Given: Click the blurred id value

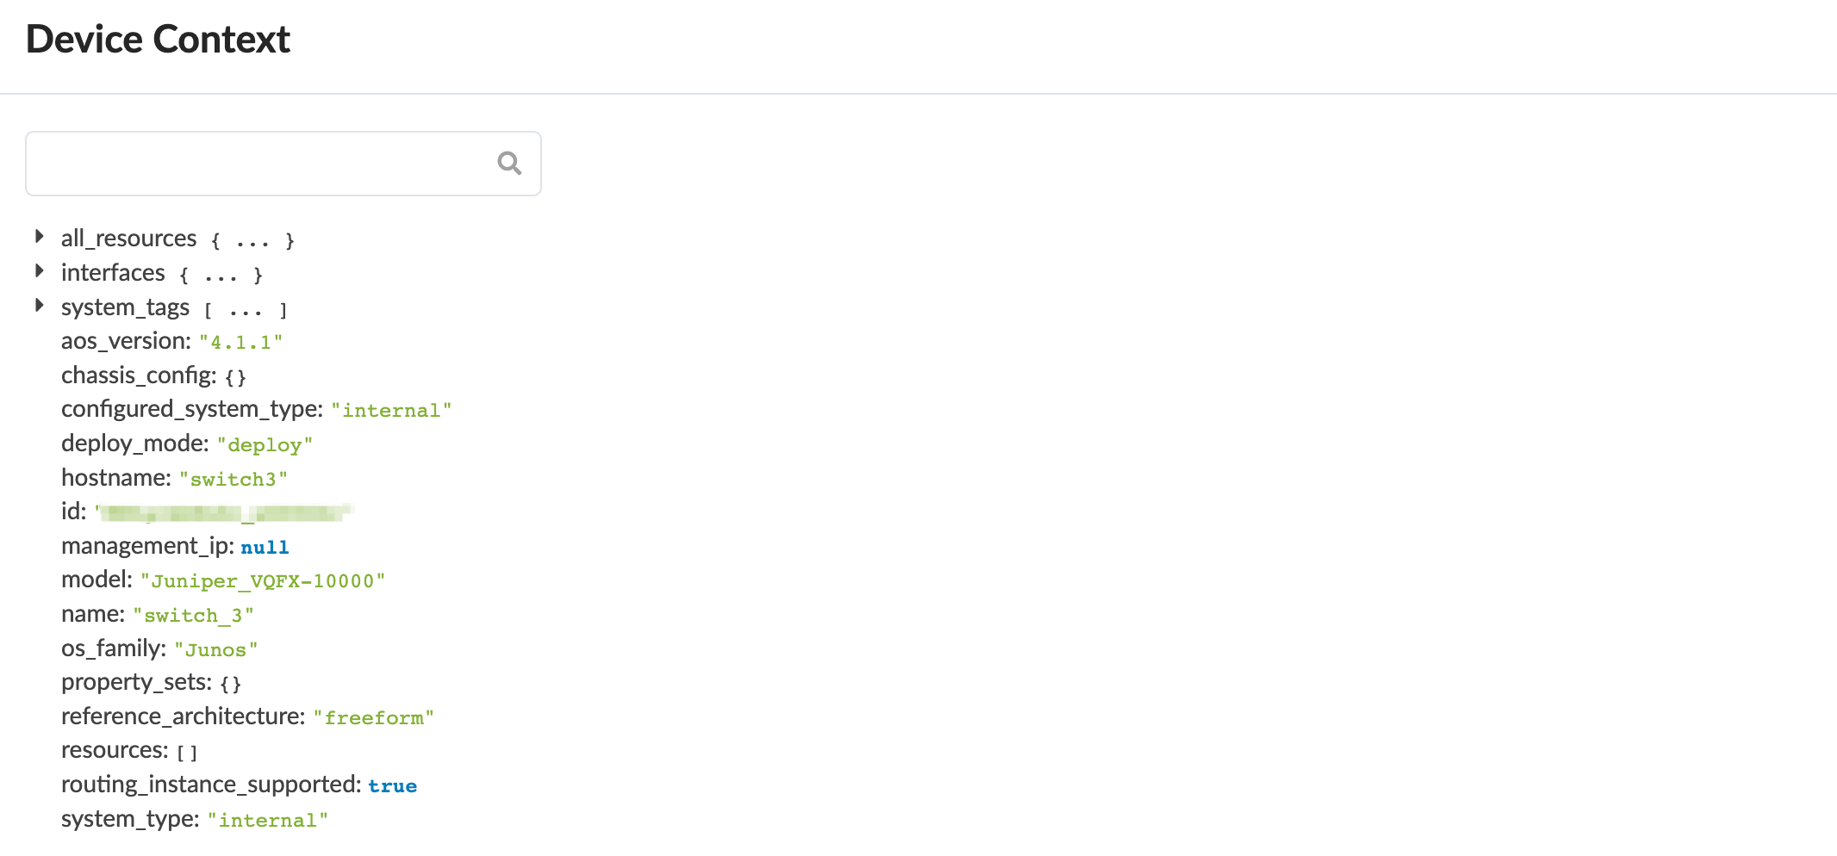Looking at the screenshot, I should point(224,513).
